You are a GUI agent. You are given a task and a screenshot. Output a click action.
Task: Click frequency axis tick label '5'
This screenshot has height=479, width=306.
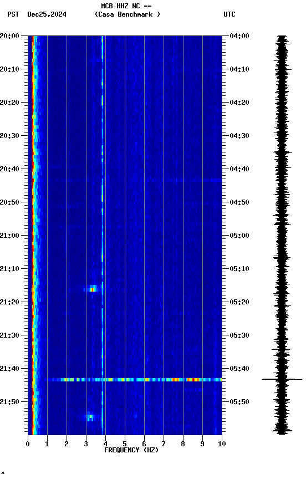click(x=125, y=444)
